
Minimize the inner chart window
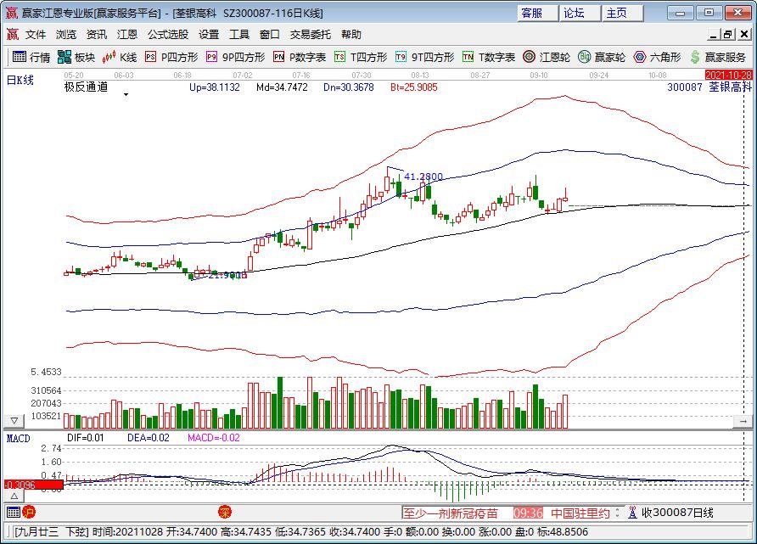tap(713, 34)
